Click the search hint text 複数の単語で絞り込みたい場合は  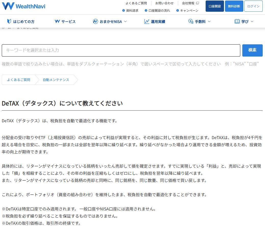130,64
